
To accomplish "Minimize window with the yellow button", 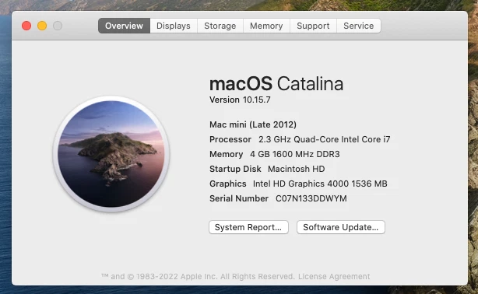I will click(x=42, y=26).
